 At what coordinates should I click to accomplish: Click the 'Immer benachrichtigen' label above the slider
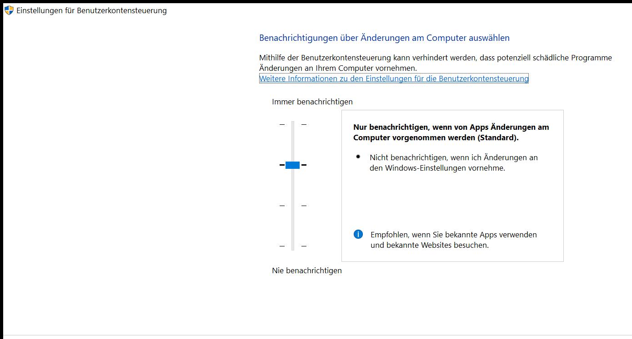[x=312, y=102]
